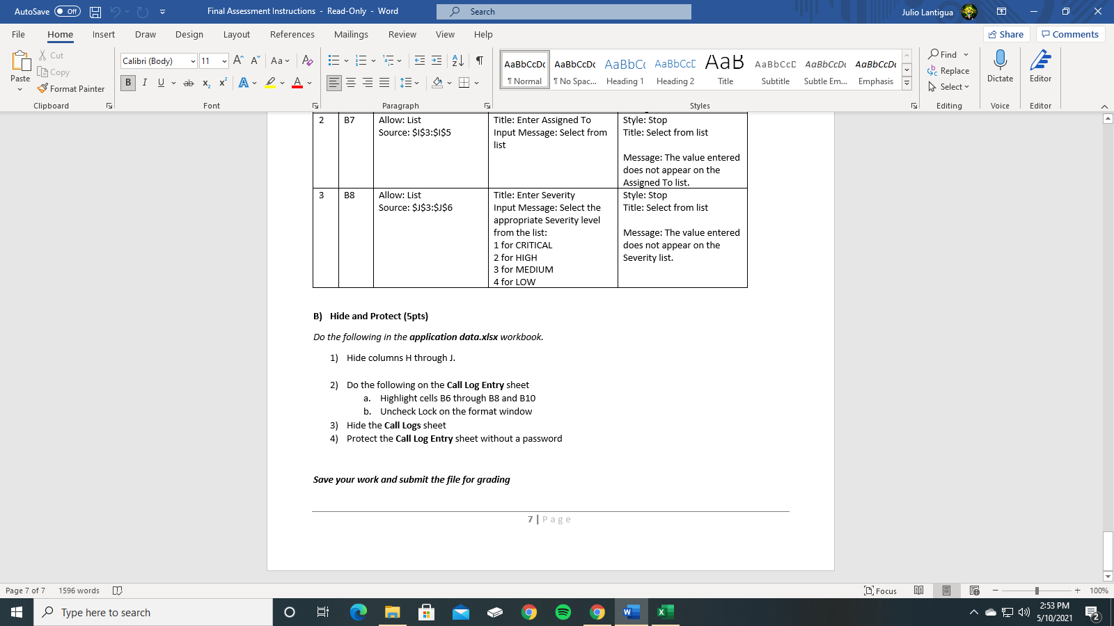
Task: Click the Share button
Action: click(x=1007, y=33)
